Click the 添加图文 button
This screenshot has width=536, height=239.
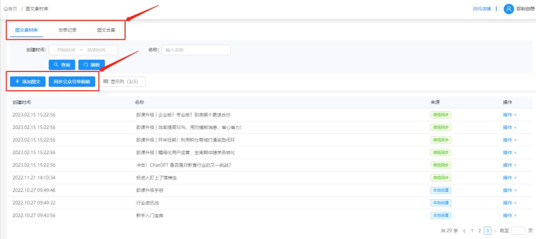pos(28,82)
